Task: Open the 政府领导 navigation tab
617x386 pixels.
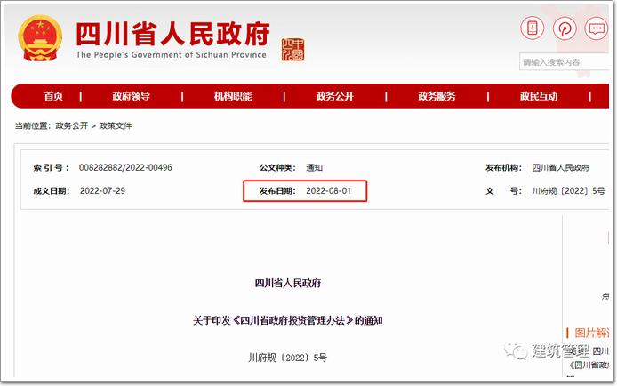Action: [131, 96]
